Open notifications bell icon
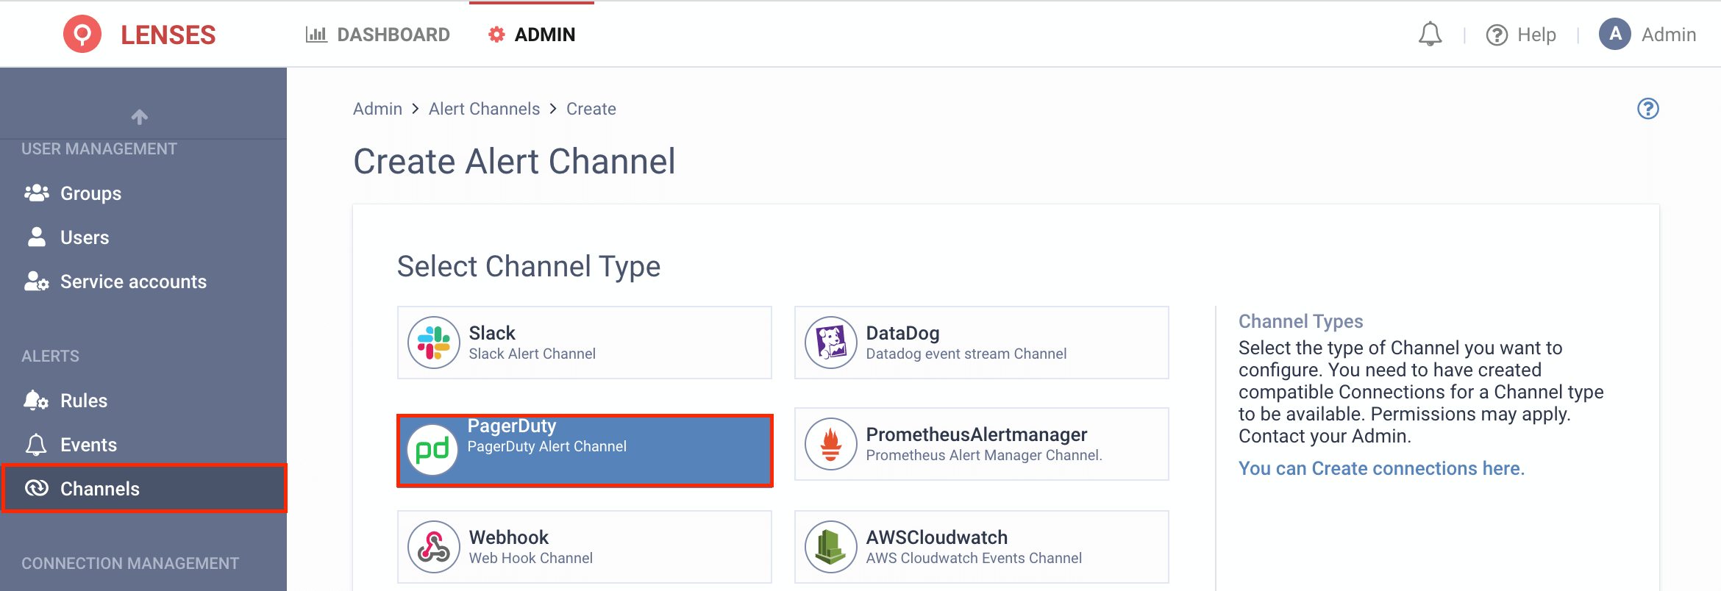 click(1430, 35)
